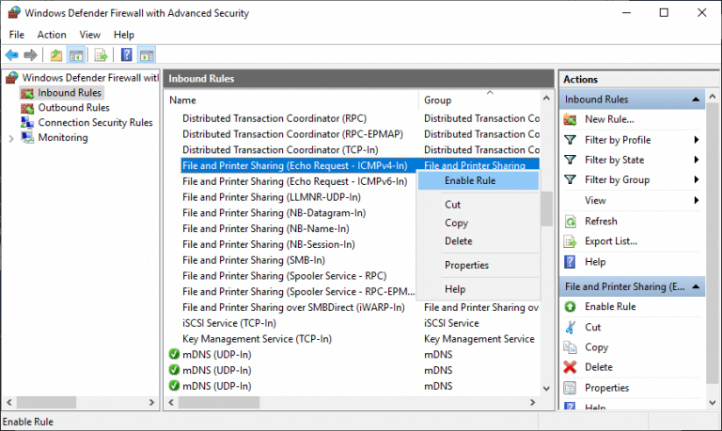Select Distributed Transaction Coordinator (RPC-EPMAP) rule
The width and height of the screenshot is (722, 431).
click(293, 134)
